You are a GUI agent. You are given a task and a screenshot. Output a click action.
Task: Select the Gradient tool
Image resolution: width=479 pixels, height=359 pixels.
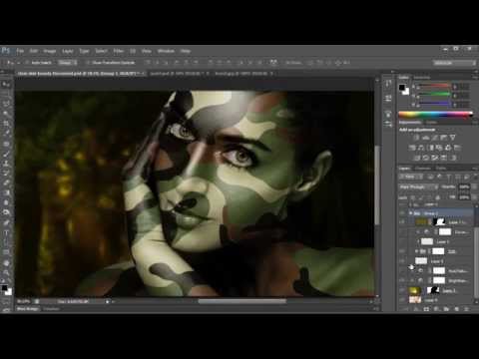(x=6, y=192)
